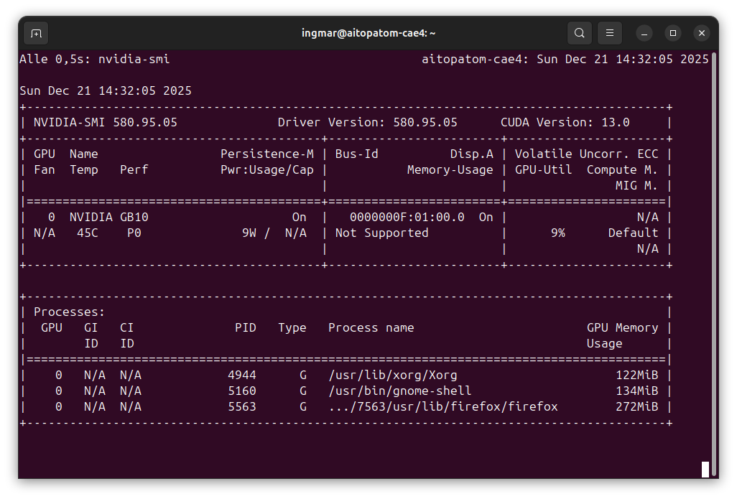Click the /usr/bin/gnome-shell process entry
The width and height of the screenshot is (737, 499).
(x=399, y=391)
